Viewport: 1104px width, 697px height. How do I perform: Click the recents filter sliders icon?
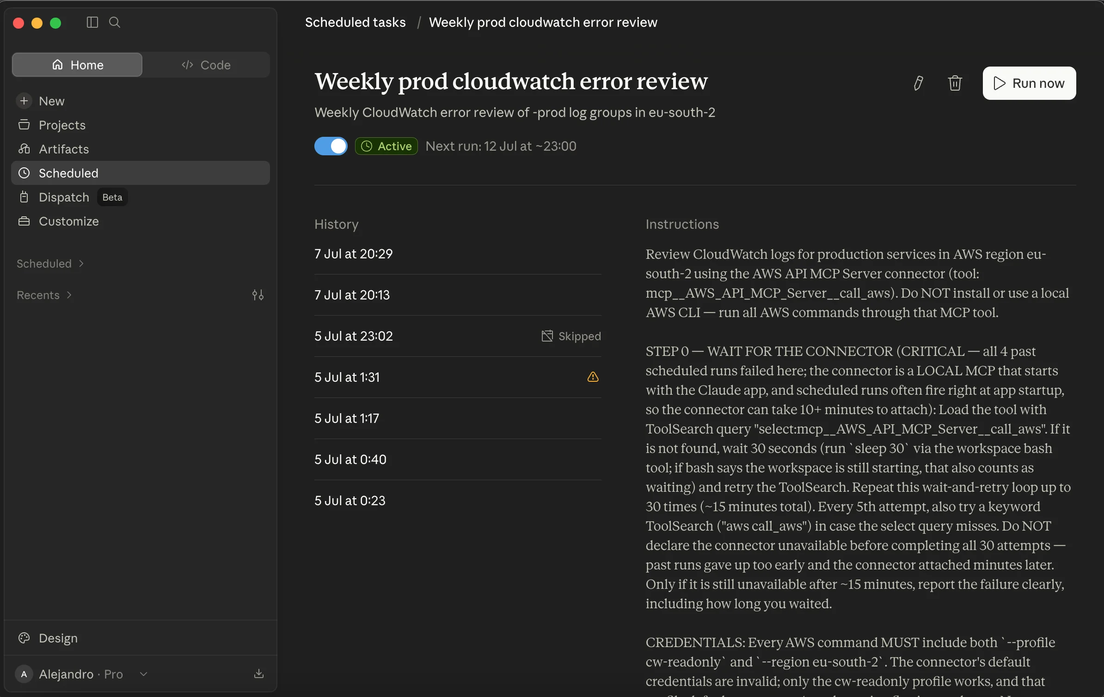258,295
